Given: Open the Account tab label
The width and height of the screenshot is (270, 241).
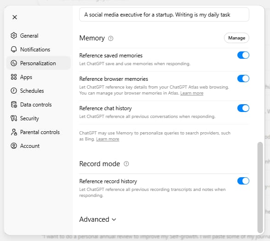Looking at the screenshot, I should click(30, 146).
